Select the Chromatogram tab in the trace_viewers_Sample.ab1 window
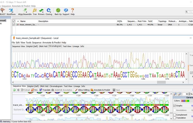193x123 pixels. (x=55, y=46)
